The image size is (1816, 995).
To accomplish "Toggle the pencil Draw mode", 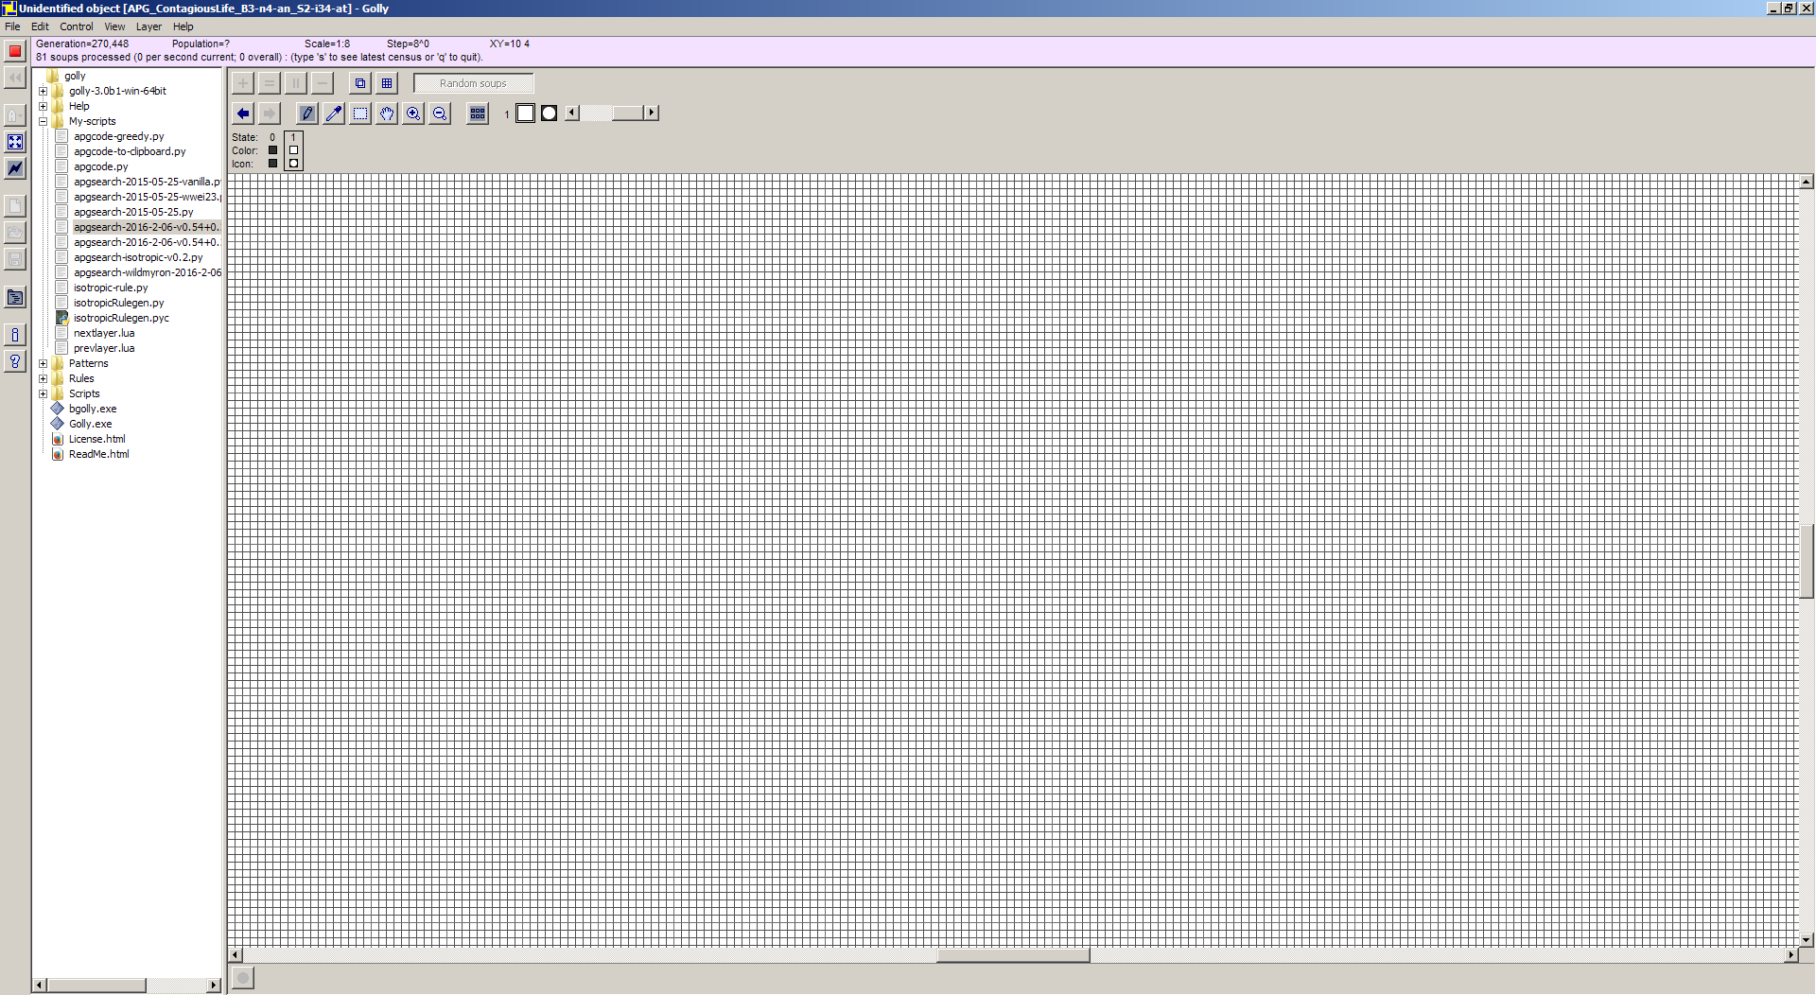I will (x=307, y=113).
